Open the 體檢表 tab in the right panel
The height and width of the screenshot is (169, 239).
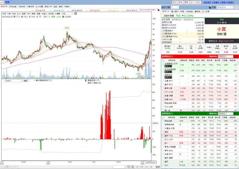[197, 12]
